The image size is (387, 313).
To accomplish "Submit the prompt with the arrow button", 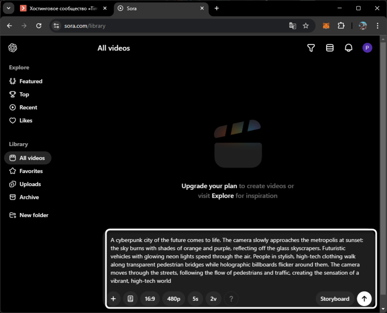I will [x=364, y=299].
